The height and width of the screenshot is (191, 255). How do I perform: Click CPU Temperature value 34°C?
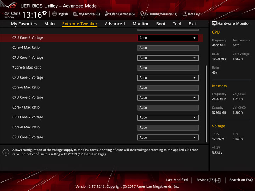[236, 45]
